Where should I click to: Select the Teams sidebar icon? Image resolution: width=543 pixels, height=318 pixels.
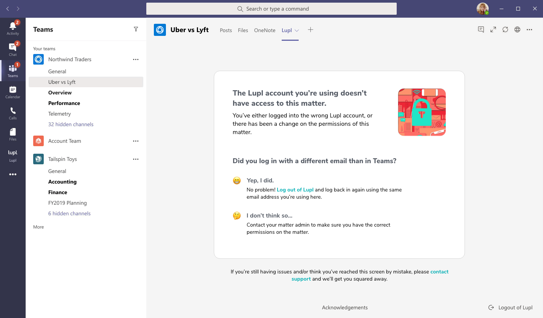tap(12, 70)
